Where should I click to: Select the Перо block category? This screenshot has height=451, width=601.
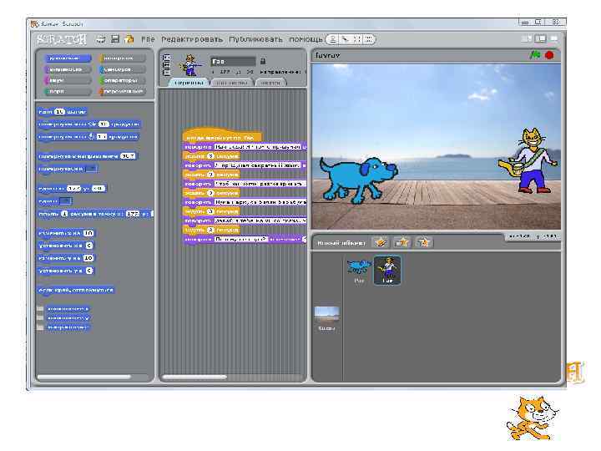[68, 91]
